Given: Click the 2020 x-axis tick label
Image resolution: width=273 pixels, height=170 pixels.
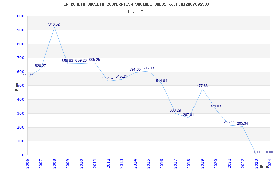Looking at the screenshot, I should tap(216, 164).
